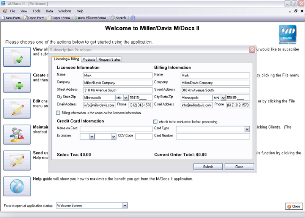Click billing Company field
Image resolution: width=305 pixels, height=218 pixels.
215,83
